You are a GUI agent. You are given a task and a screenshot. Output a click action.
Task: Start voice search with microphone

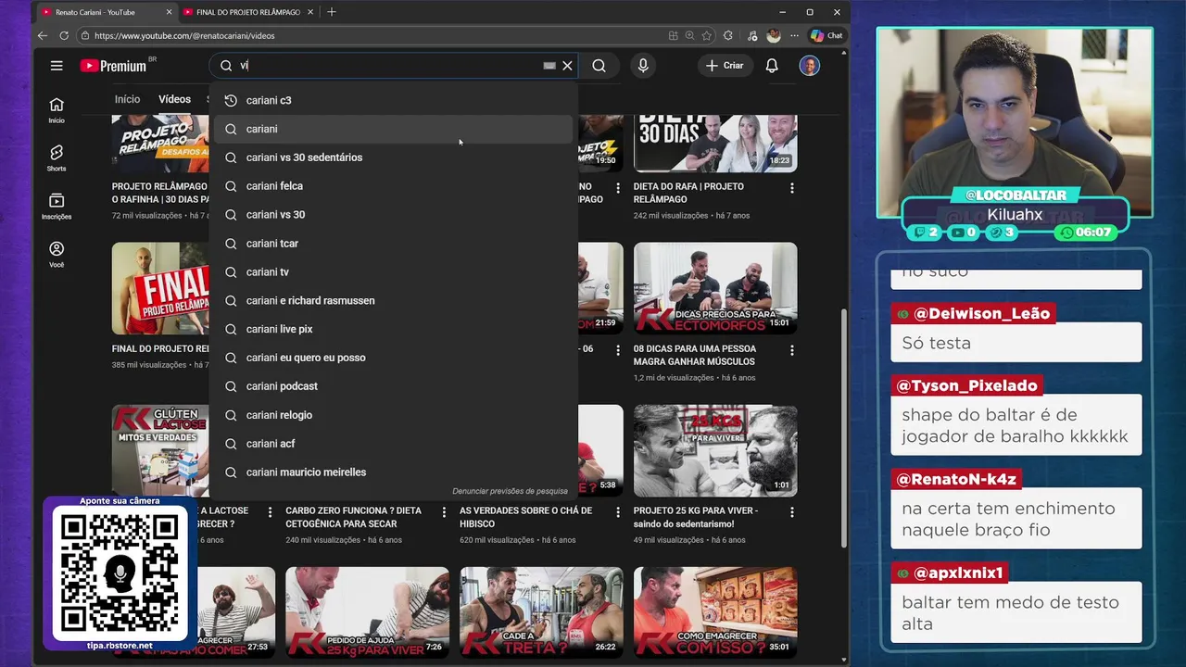click(643, 66)
